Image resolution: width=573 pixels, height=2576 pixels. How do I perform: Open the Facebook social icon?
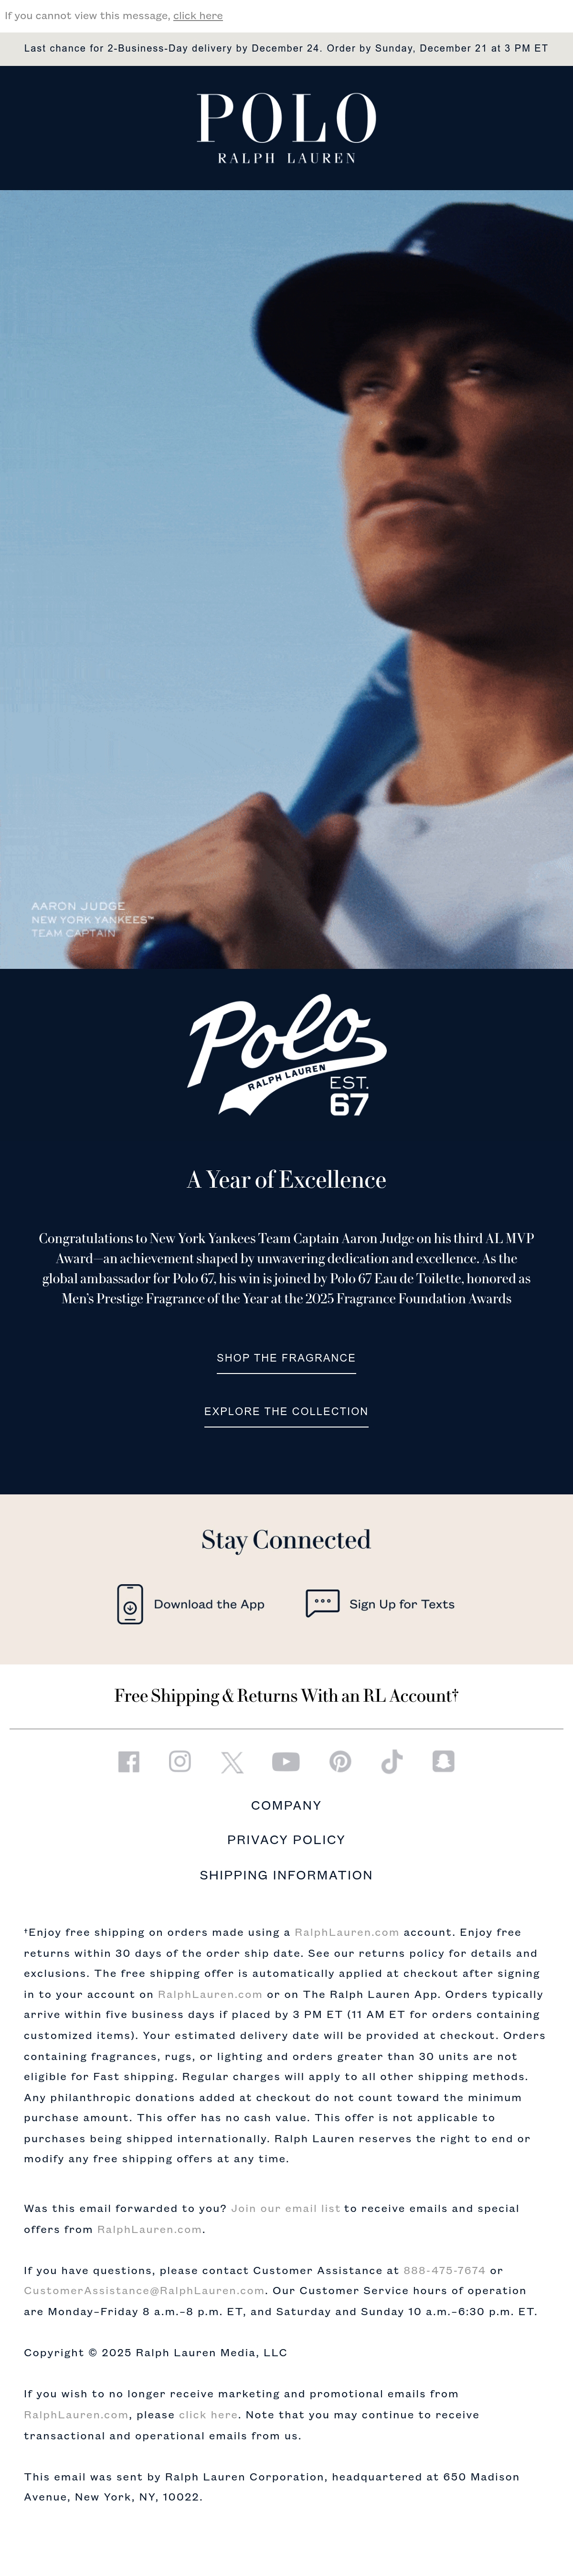[x=129, y=1761]
